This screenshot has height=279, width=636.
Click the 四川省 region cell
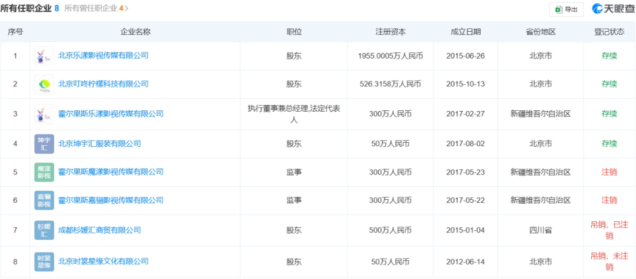[x=540, y=230]
